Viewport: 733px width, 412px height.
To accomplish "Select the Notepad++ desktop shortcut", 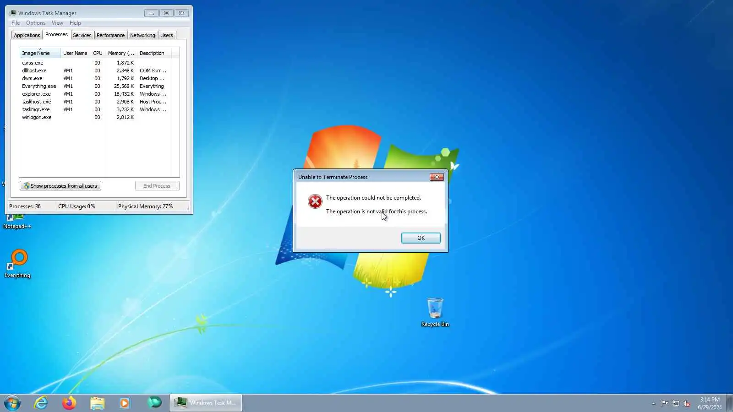I will pyautogui.click(x=17, y=222).
